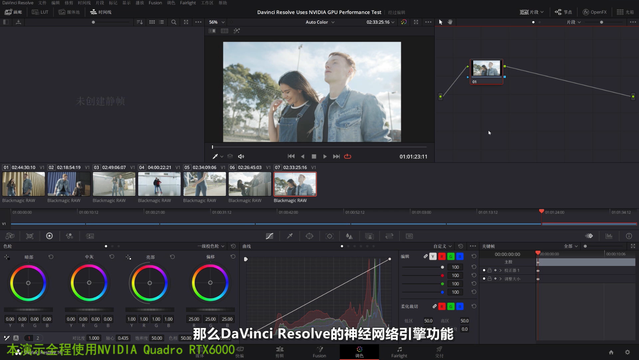Toggle the lock on 校正器 1 track
Screen dimensions: 639x360
pyautogui.click(x=490, y=270)
